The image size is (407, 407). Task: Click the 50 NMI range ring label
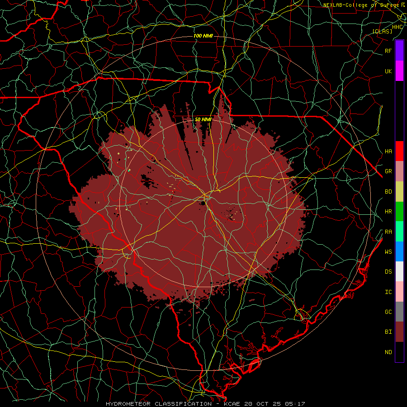tap(203, 119)
